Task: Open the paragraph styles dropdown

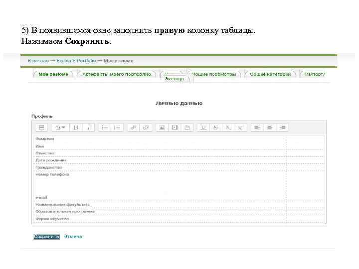Action: 60,128
